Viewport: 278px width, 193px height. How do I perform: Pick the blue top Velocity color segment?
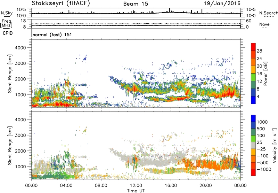pos(253,118)
